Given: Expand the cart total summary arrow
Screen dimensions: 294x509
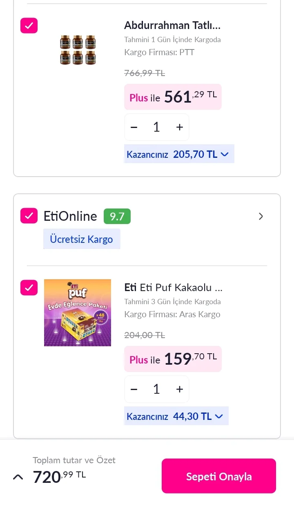Looking at the screenshot, I should [18, 477].
